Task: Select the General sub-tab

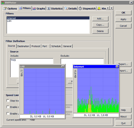Action: coord(67,46)
